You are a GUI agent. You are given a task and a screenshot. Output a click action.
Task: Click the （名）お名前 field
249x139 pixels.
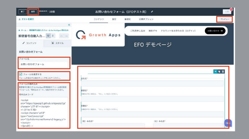pyautogui.click(x=188, y=125)
